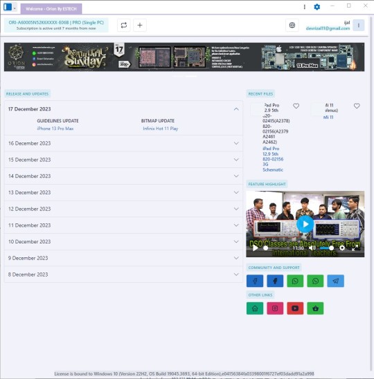Click the RECENT FILES heading
374x379 pixels.
[x=260, y=94]
